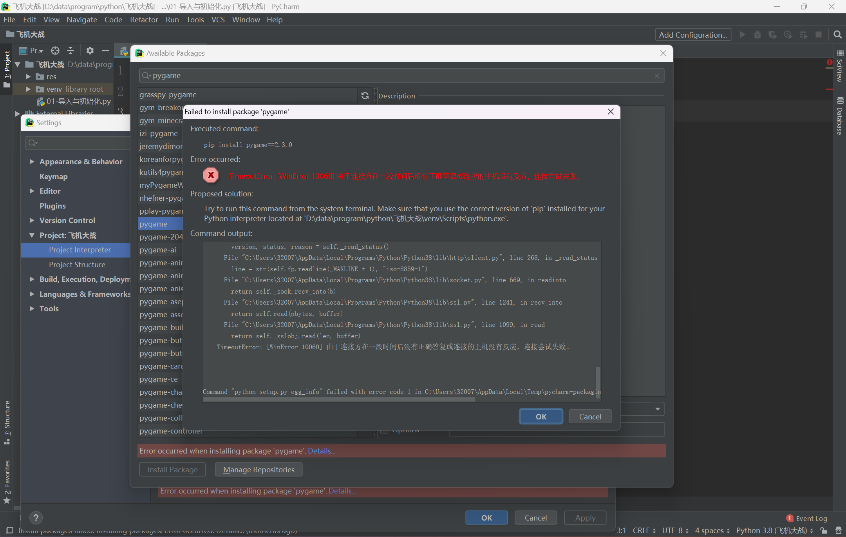
Task: Clear the pygame search field with X icon
Action: tap(656, 76)
